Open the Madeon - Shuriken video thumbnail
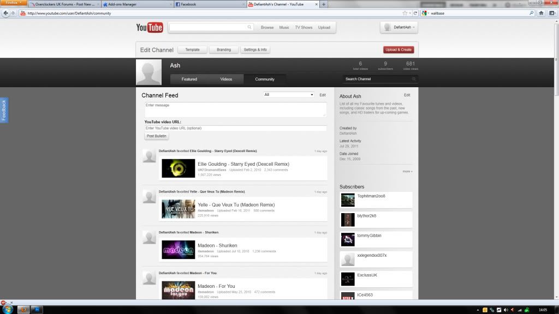559x314 pixels. click(x=178, y=250)
